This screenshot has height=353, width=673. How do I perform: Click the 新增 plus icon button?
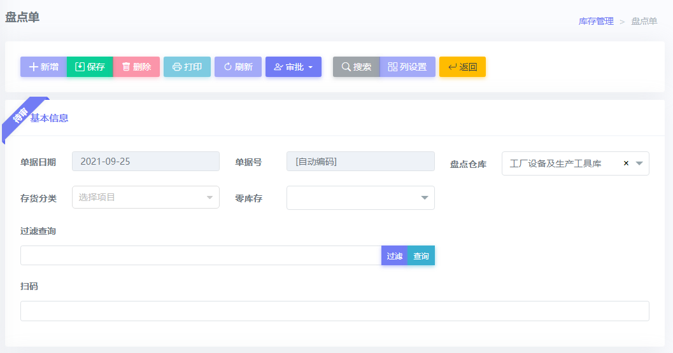[44, 67]
